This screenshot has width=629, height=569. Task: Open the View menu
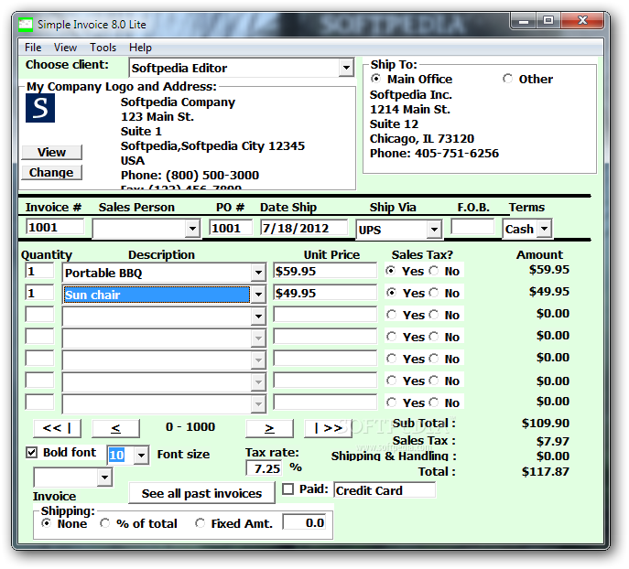pyautogui.click(x=65, y=48)
